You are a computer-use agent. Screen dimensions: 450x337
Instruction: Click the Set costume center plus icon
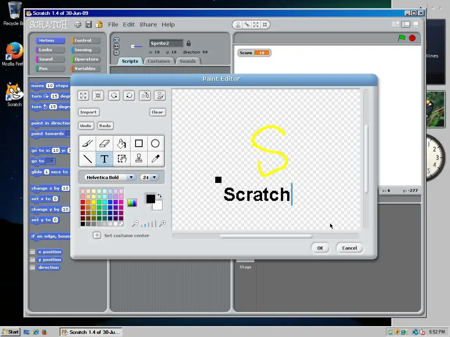pyautogui.click(x=97, y=235)
